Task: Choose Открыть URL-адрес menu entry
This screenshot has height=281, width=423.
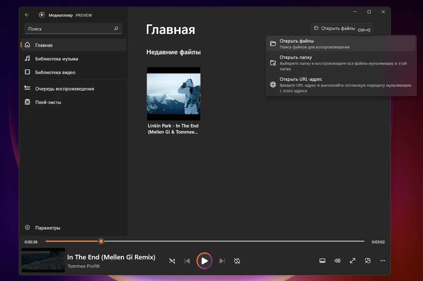Action: 341,85
